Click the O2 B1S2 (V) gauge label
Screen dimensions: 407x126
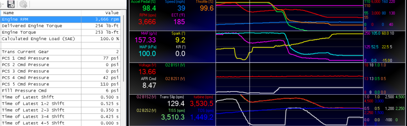pos(146,97)
